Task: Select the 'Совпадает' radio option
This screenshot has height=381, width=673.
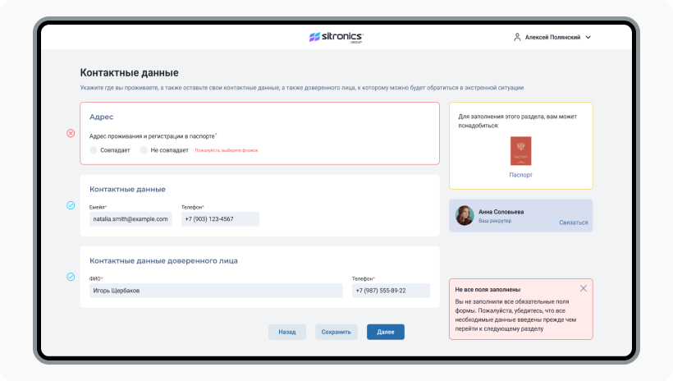Action: [94, 150]
